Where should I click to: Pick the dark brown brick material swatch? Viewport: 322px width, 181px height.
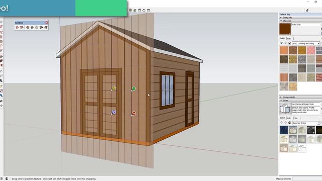[284, 59]
